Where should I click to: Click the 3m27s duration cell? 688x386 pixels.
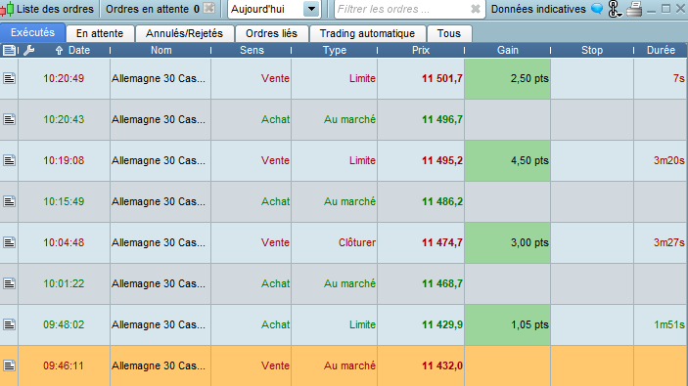click(661, 242)
